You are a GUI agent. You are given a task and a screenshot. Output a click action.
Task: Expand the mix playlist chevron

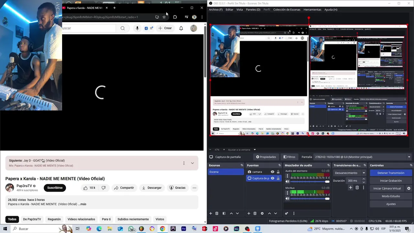point(192,163)
